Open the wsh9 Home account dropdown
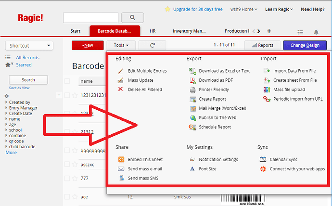 point(243,9)
